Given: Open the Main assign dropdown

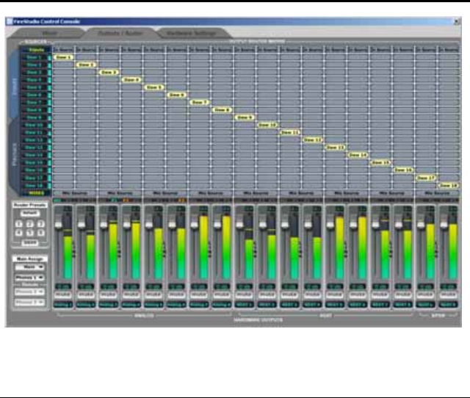Looking at the screenshot, I should coord(30,267).
